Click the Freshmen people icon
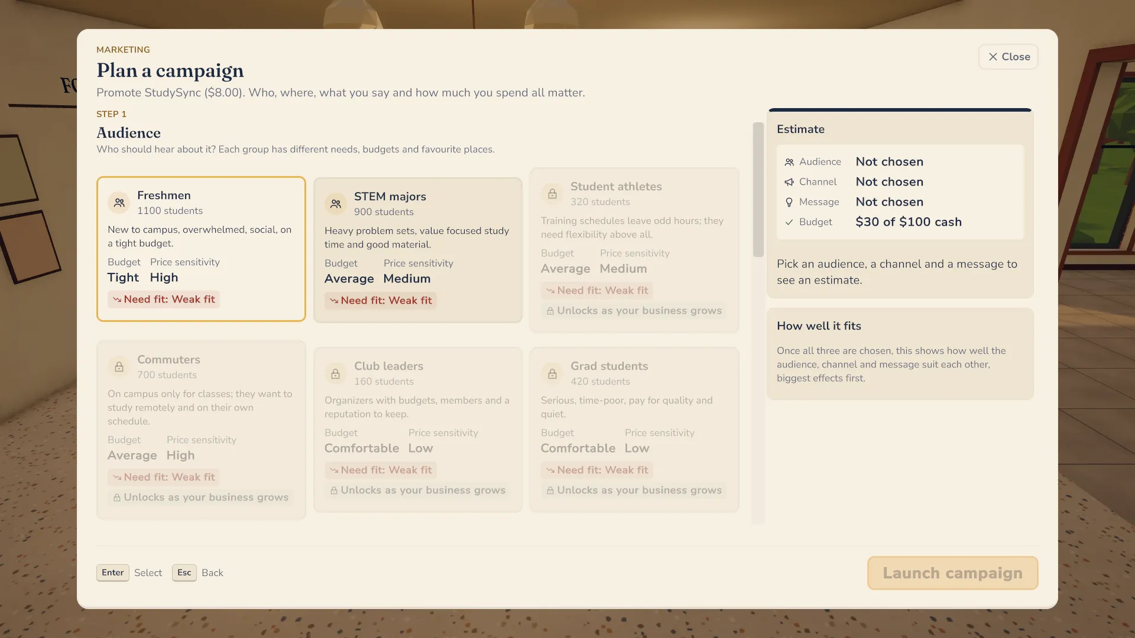The width and height of the screenshot is (1135, 638). [119, 203]
